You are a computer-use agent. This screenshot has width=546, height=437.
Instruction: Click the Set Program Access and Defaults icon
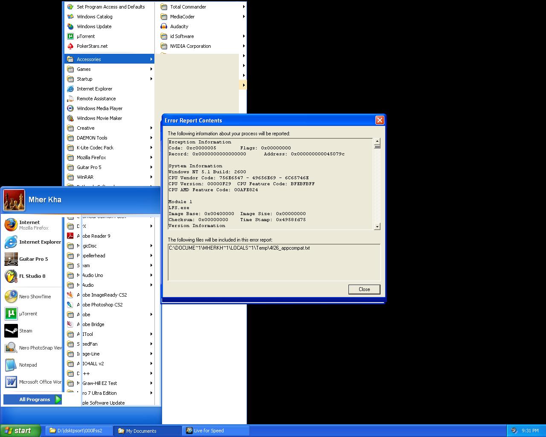(x=70, y=7)
